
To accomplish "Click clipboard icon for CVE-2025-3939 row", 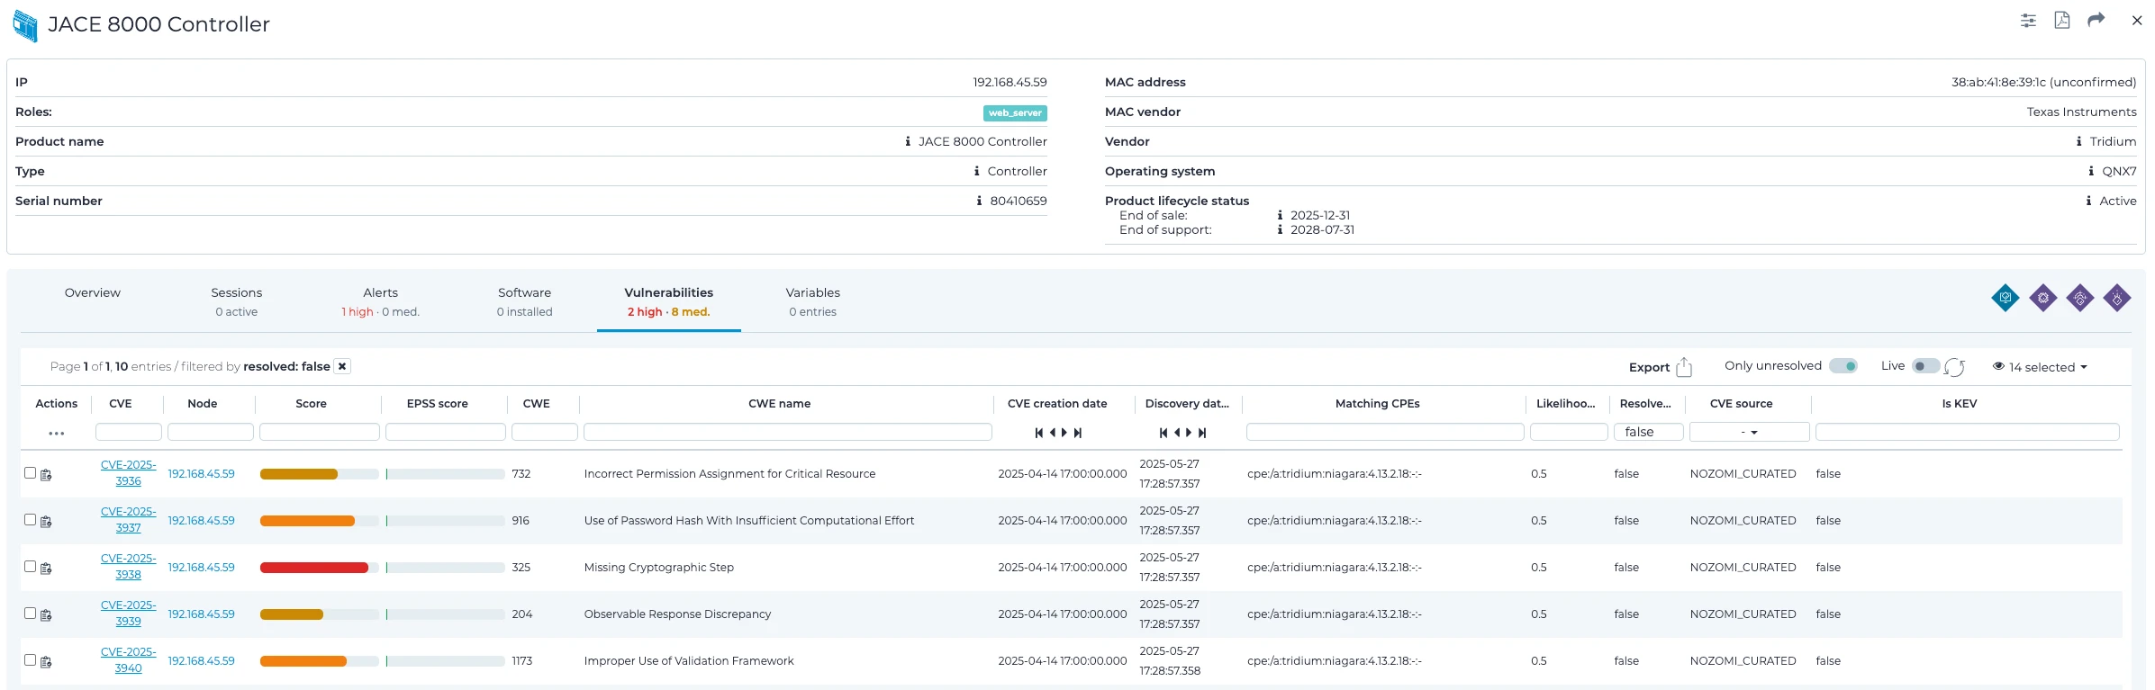I will click(x=46, y=615).
